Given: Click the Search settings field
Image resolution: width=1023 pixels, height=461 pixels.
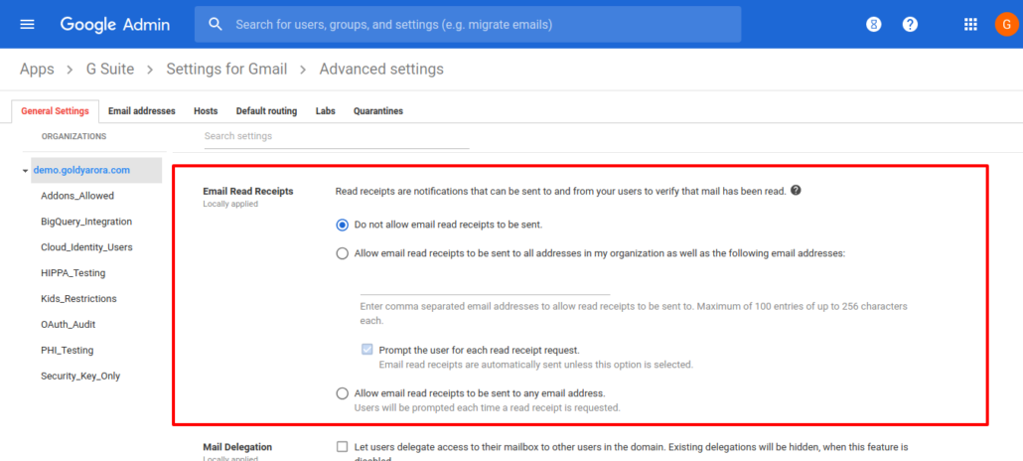Looking at the screenshot, I should (x=337, y=136).
